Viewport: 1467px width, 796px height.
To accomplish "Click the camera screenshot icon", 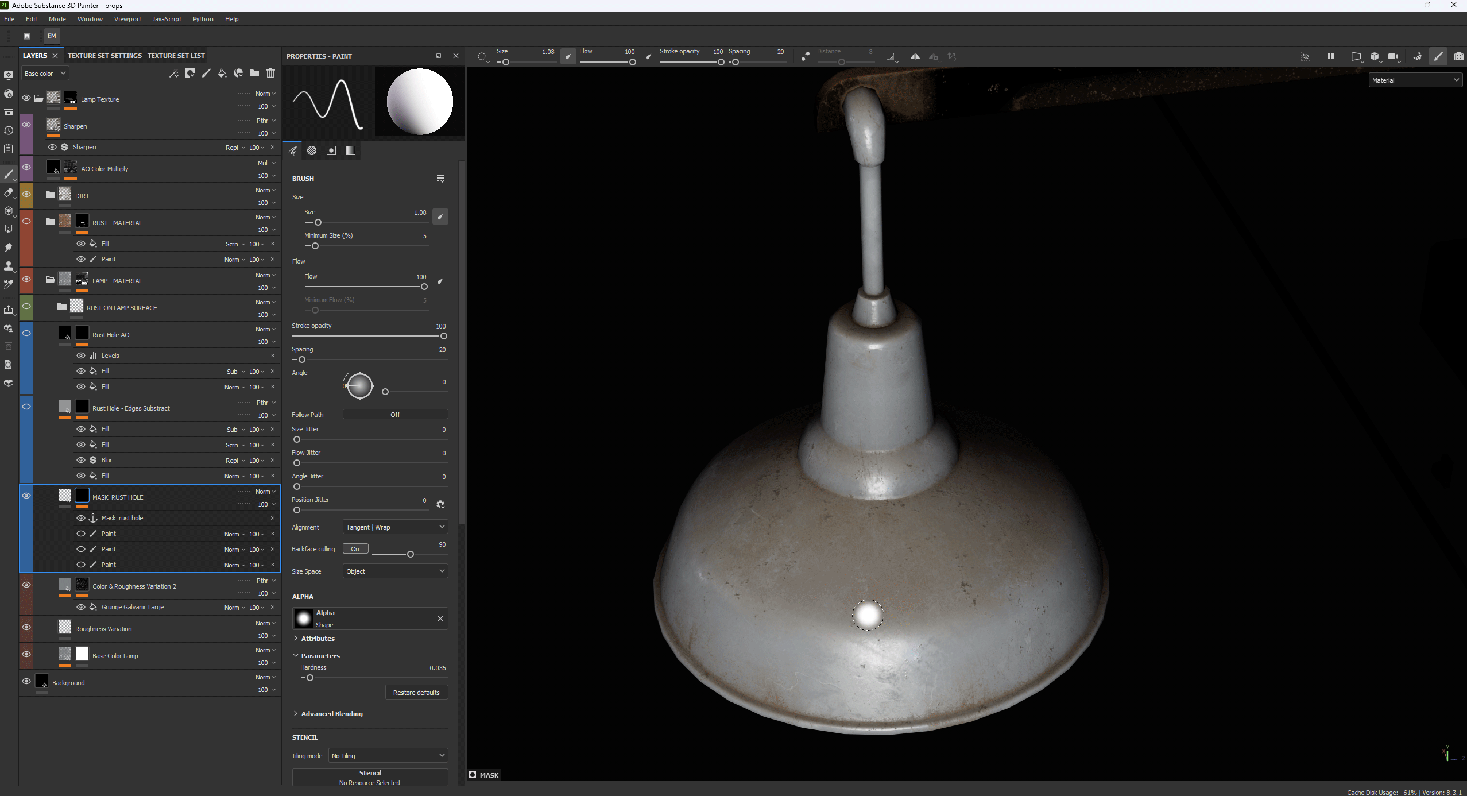I will [x=1458, y=56].
